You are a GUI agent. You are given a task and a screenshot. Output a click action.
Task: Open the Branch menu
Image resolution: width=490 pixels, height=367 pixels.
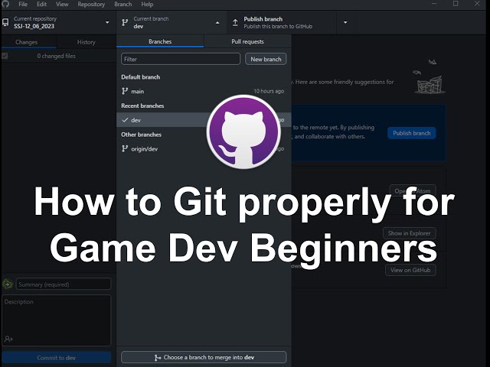(122, 5)
